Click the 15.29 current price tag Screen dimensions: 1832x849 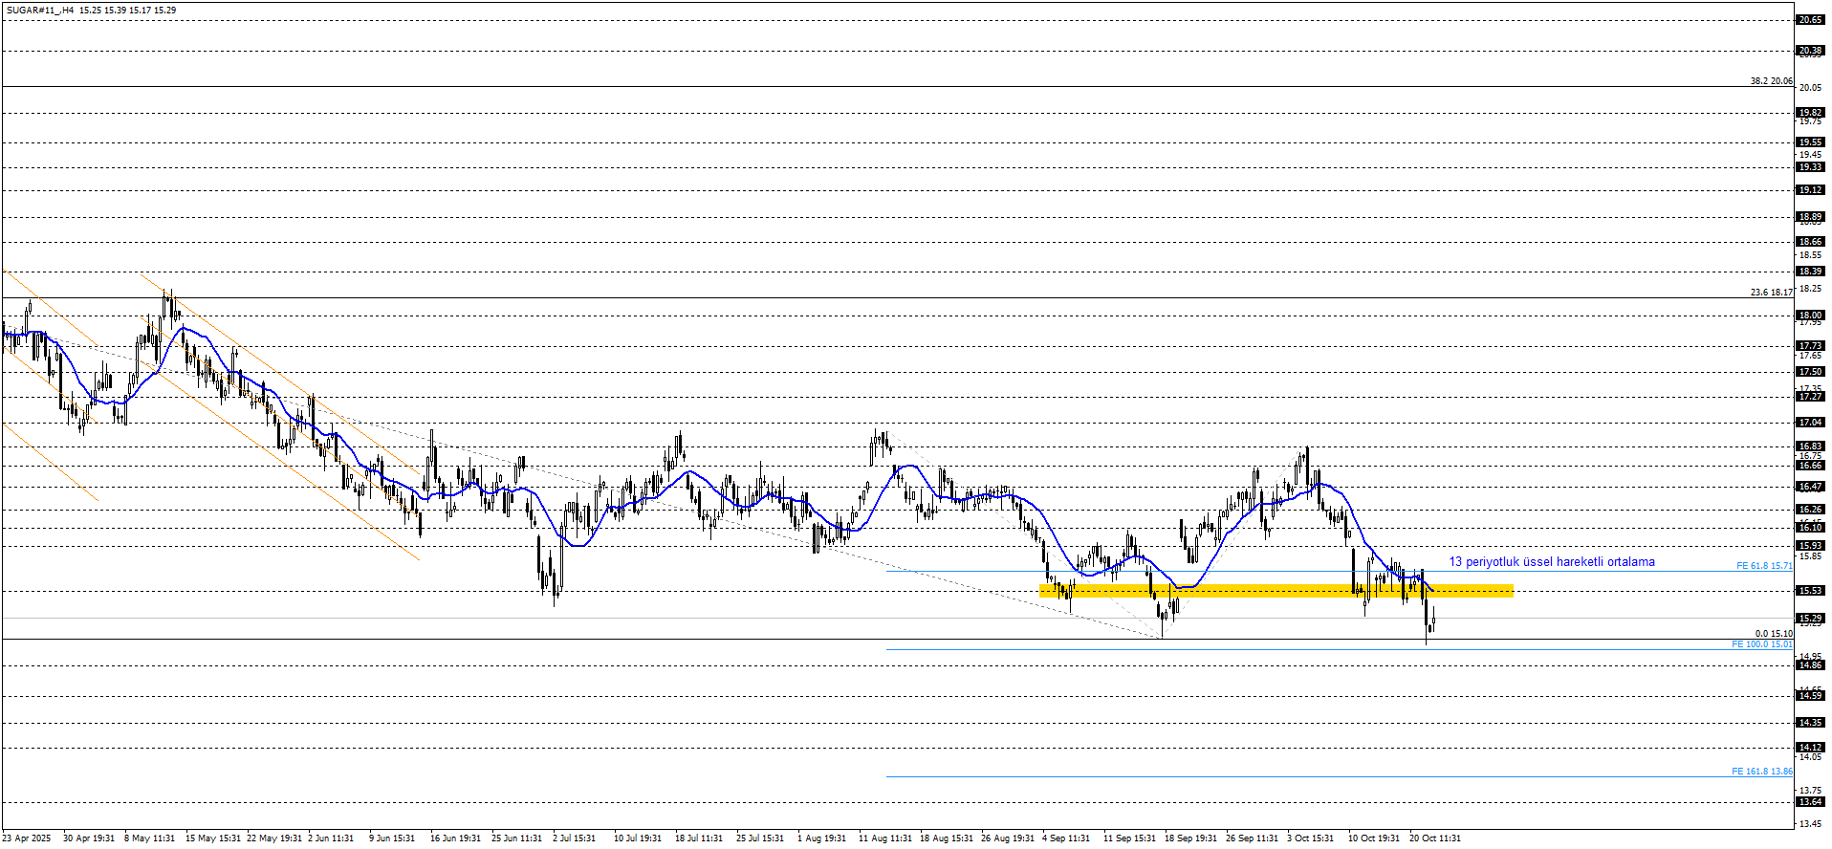1810,619
